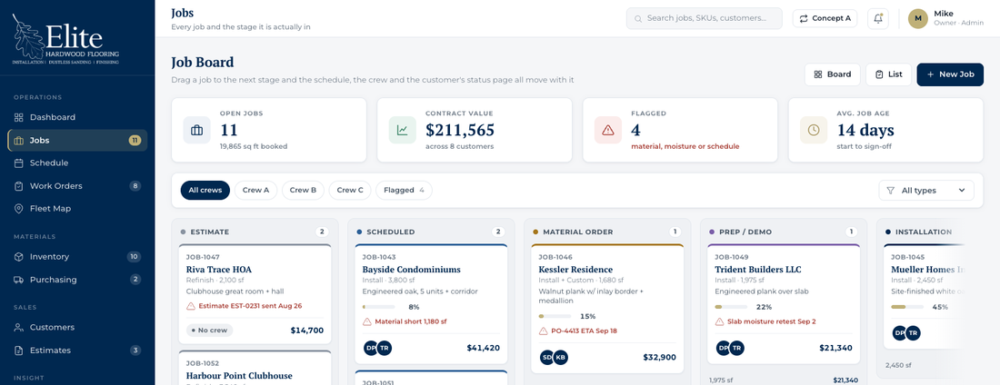Create a New Job
This screenshot has height=385, width=1000.
950,74
